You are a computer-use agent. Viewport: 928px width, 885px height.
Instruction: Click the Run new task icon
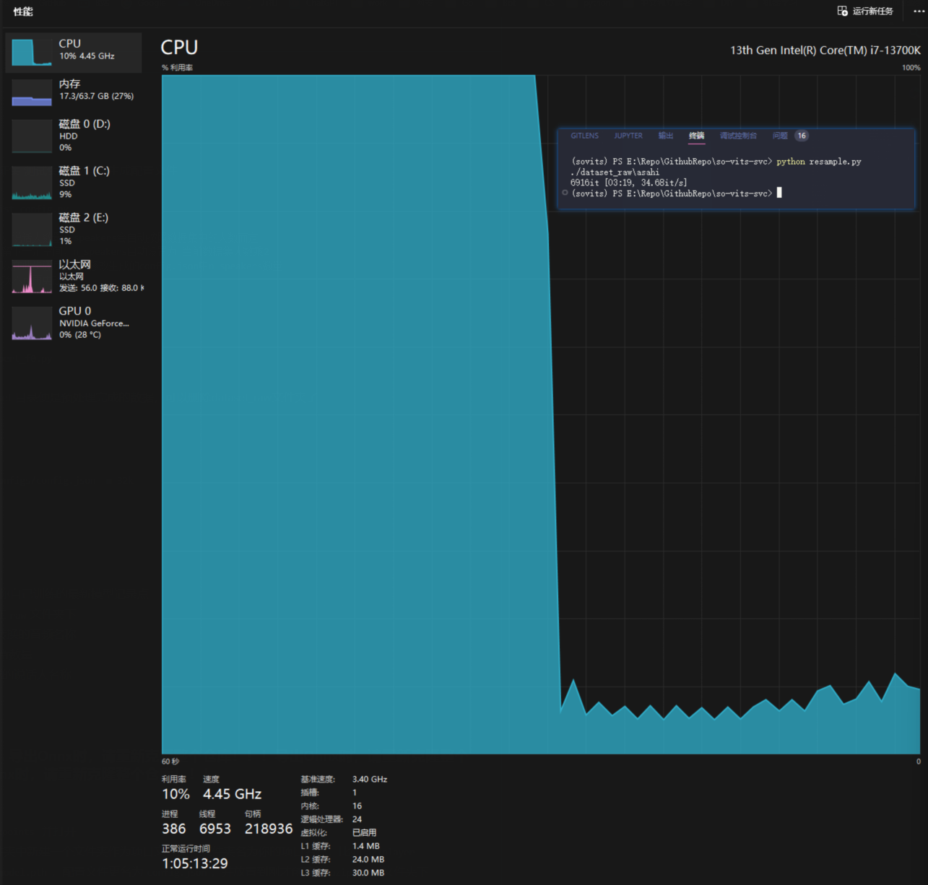842,11
